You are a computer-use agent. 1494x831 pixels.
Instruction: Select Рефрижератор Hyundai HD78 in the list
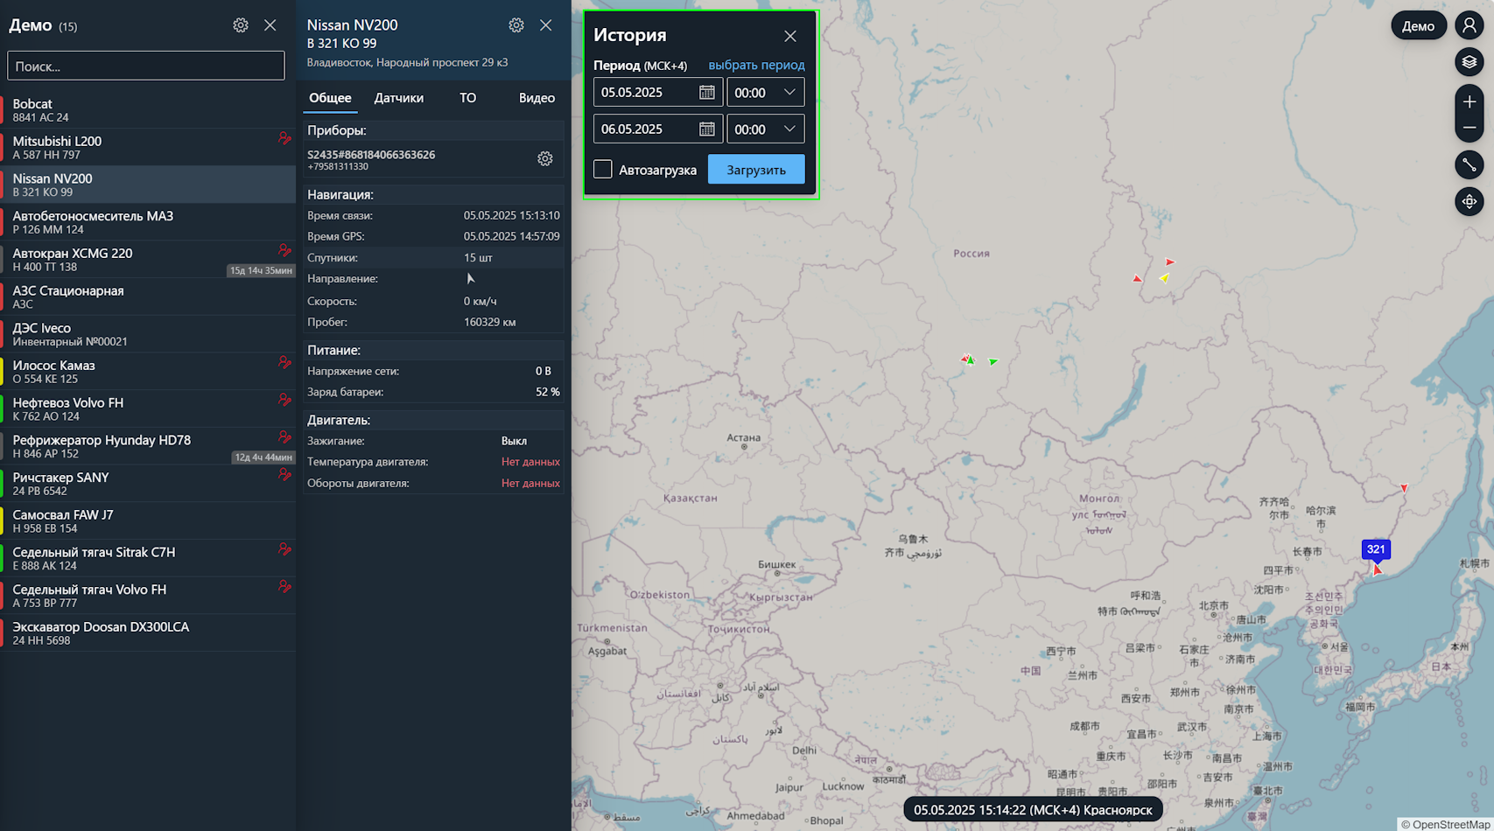click(148, 446)
